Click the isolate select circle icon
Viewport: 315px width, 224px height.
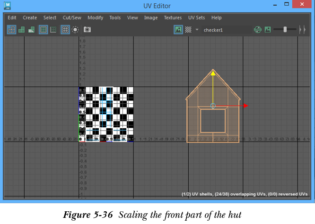point(75,29)
